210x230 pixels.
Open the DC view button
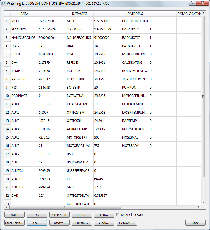tap(37, 215)
